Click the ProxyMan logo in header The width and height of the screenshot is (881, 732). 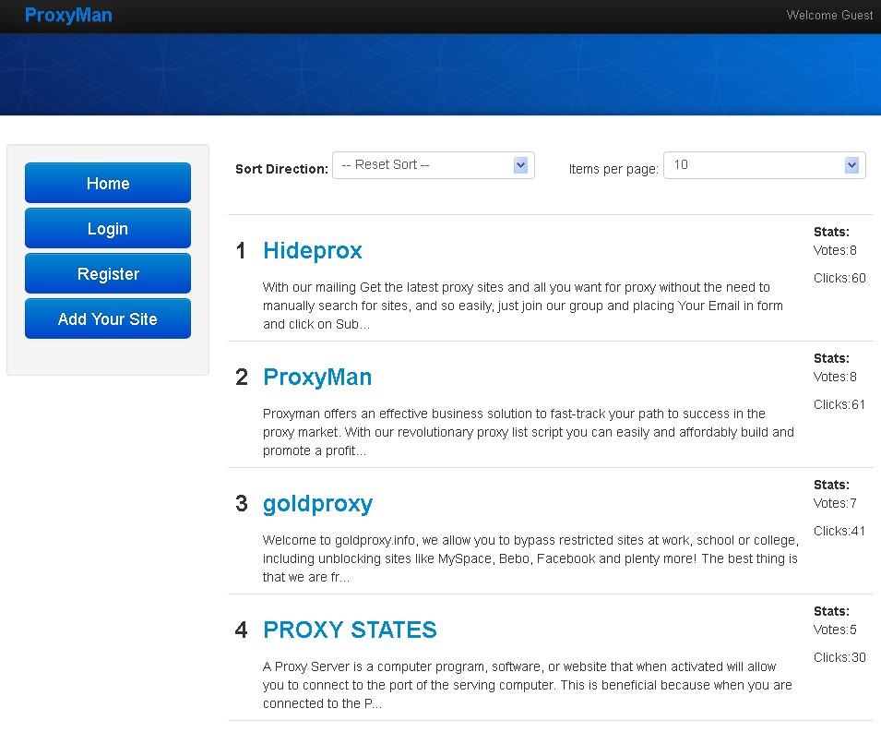coord(68,15)
